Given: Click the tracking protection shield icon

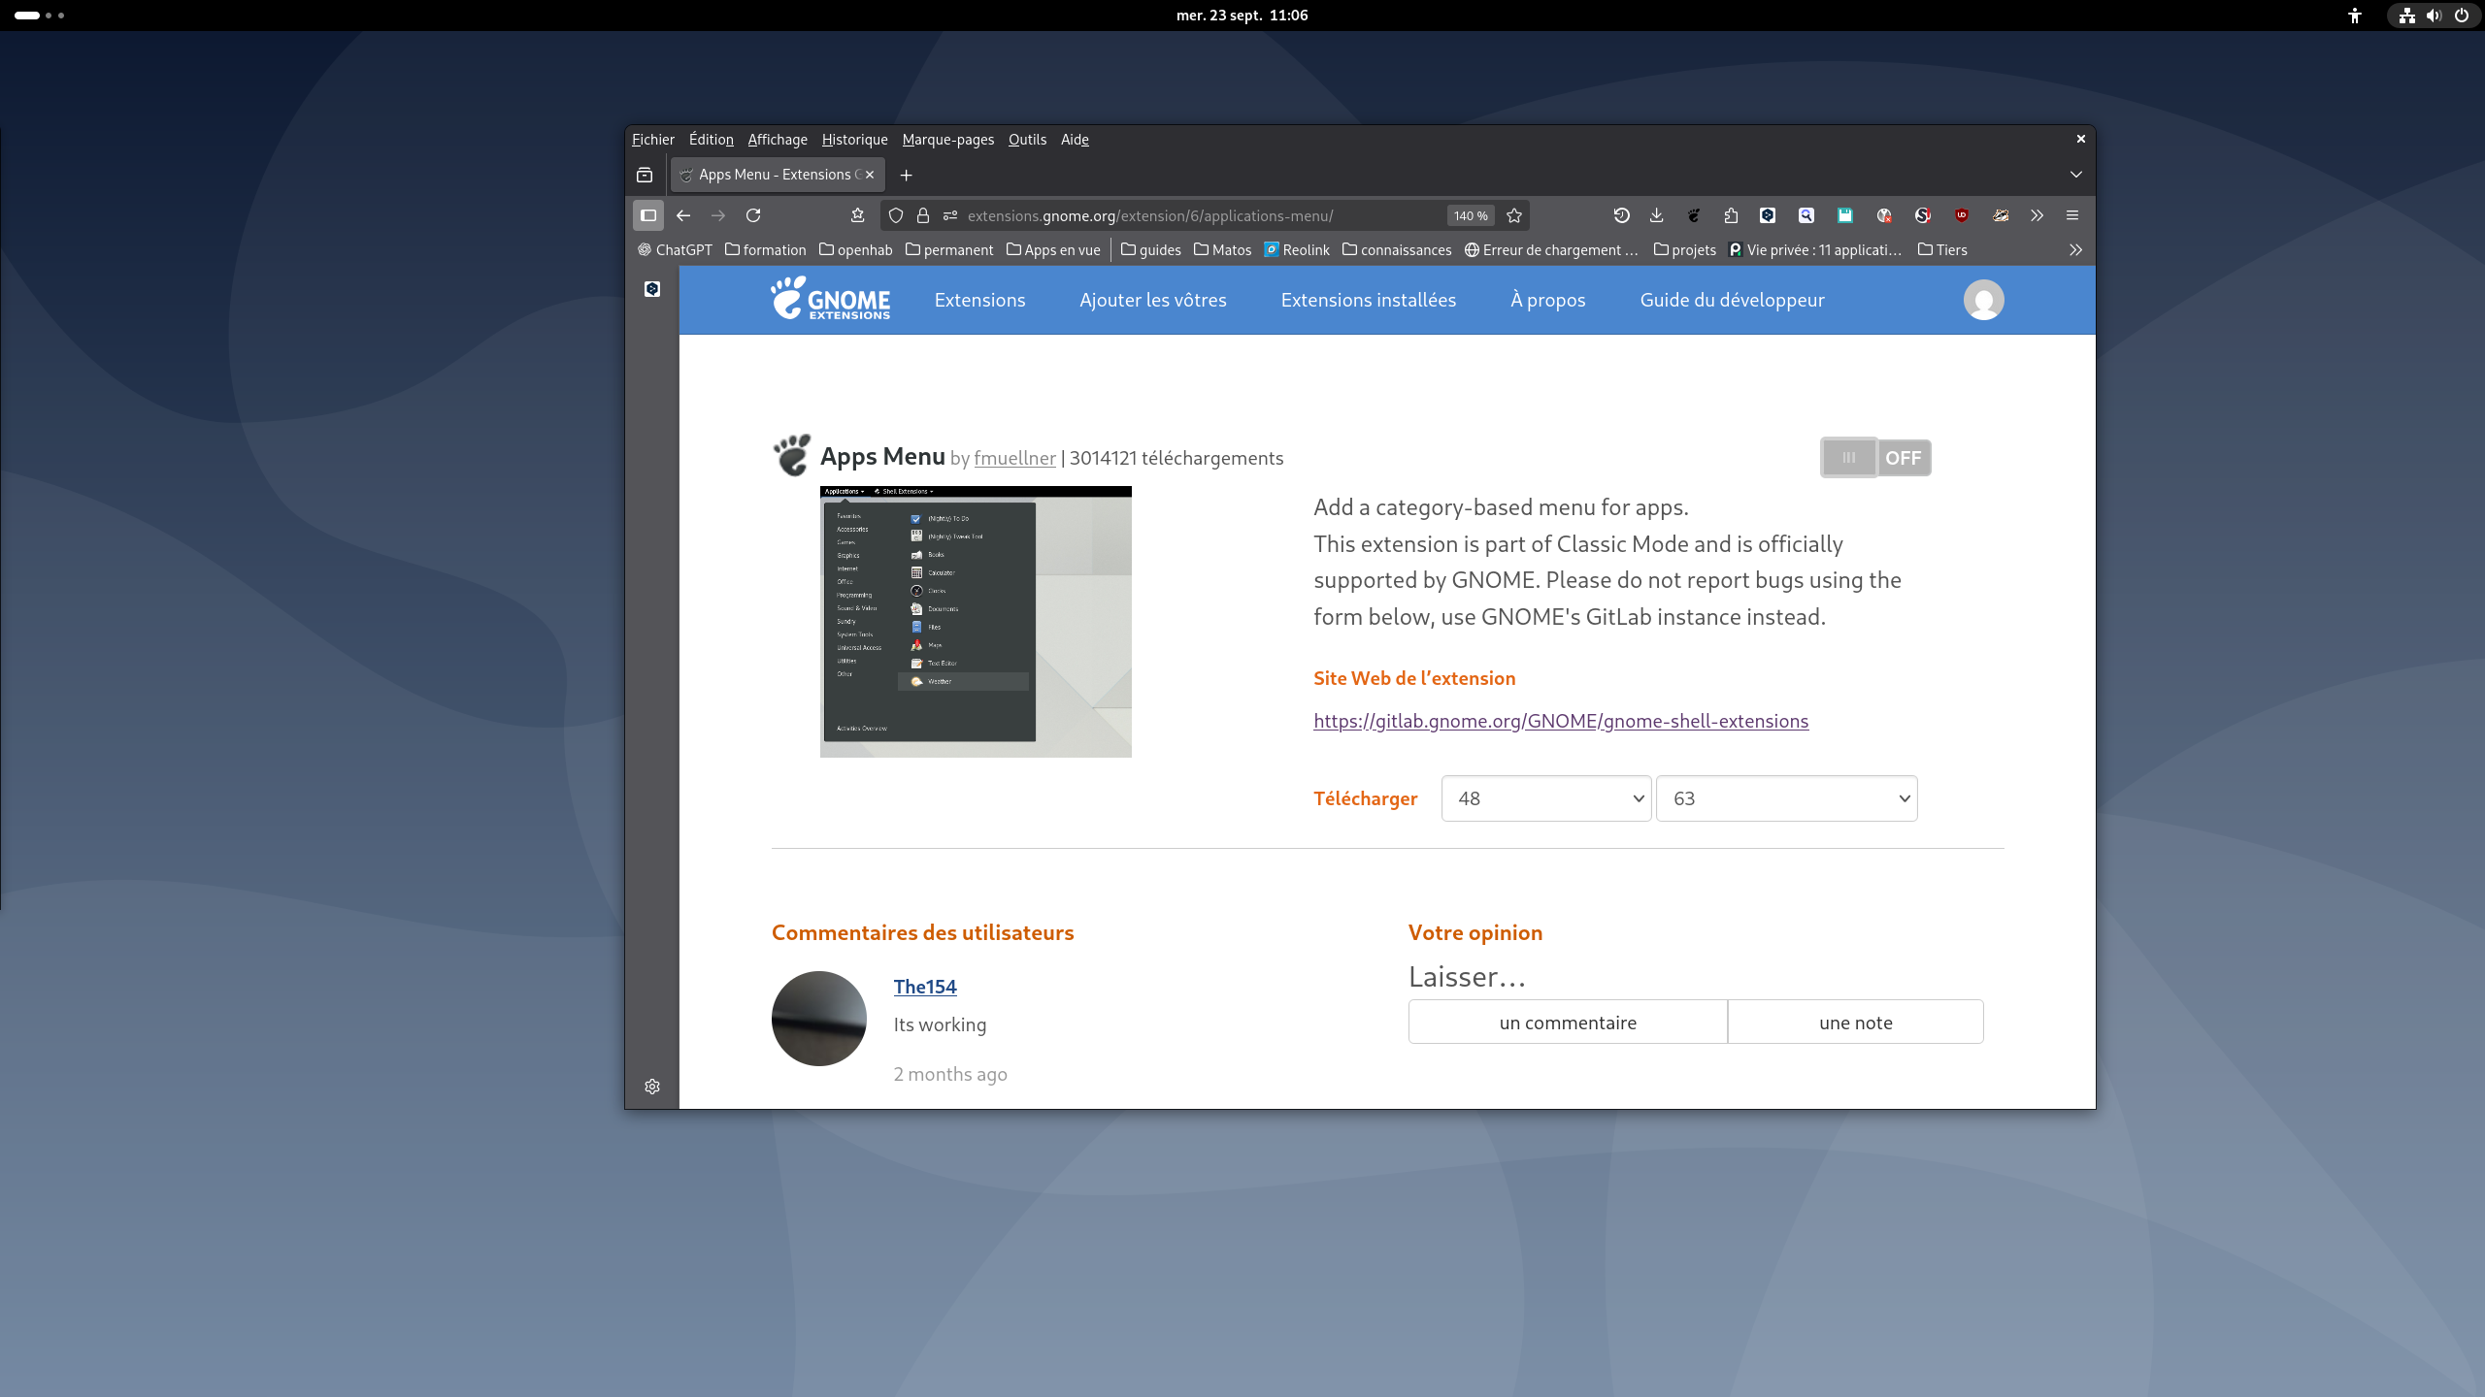Looking at the screenshot, I should click(896, 215).
